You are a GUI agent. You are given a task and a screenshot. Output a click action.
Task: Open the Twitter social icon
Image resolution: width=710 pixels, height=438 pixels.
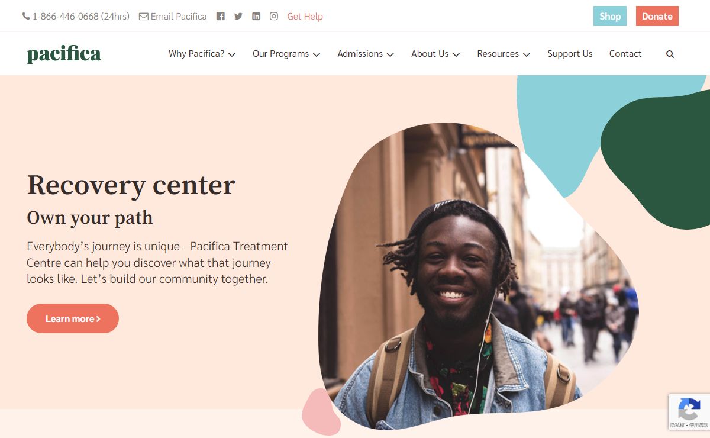(238, 17)
